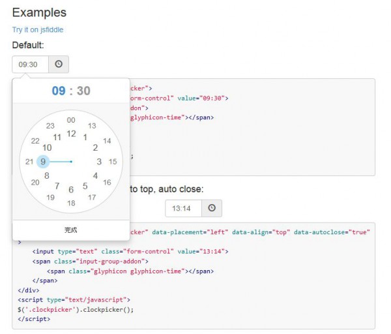Pick hour 18 on the outer ring
The image size is (391, 334).
pos(71,203)
